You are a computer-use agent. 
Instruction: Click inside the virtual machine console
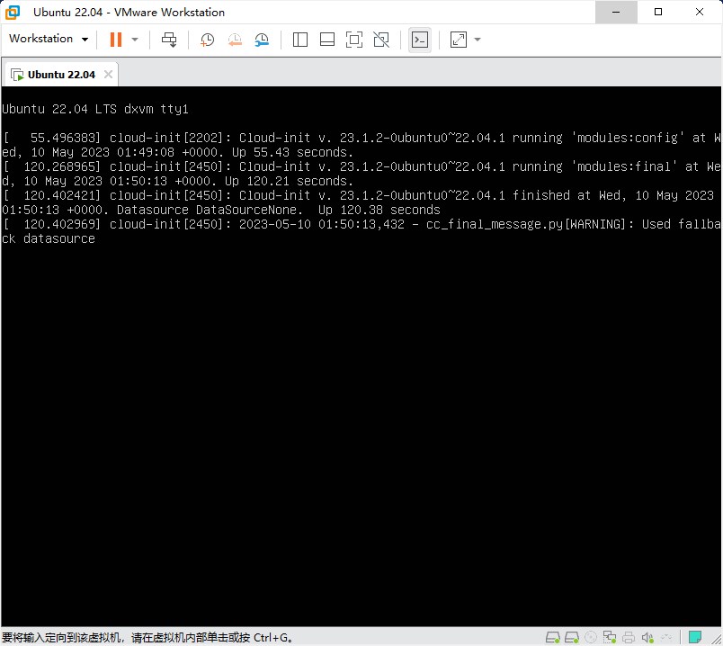(x=361, y=356)
